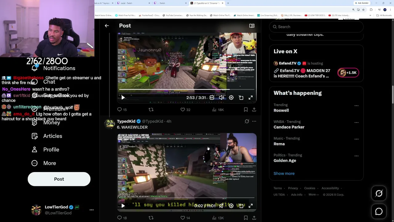
Task: Open TypedKid avatar on WAKEWILDER post
Action: (109, 123)
